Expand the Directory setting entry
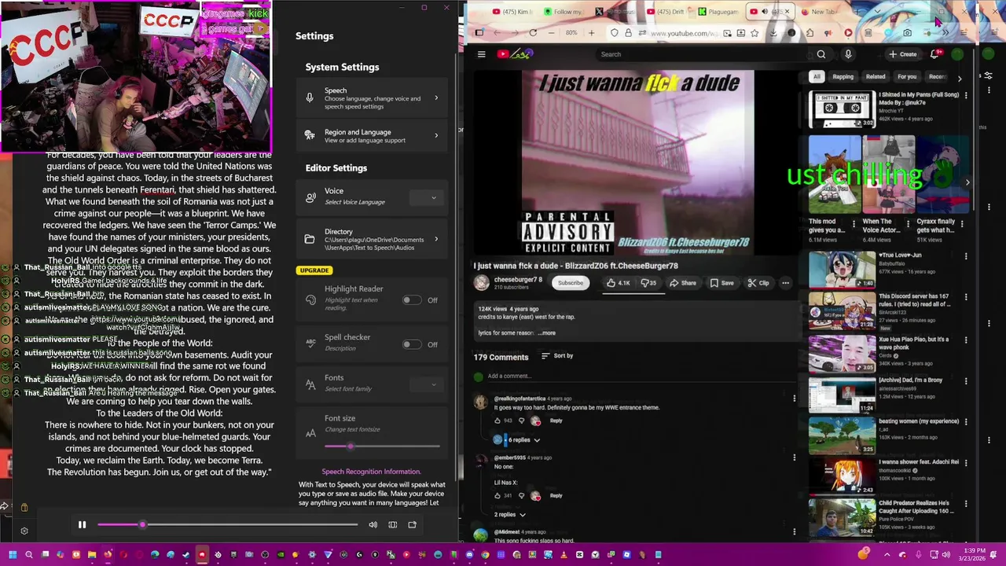Screen dimensions: 1006x566 [372, 240]
